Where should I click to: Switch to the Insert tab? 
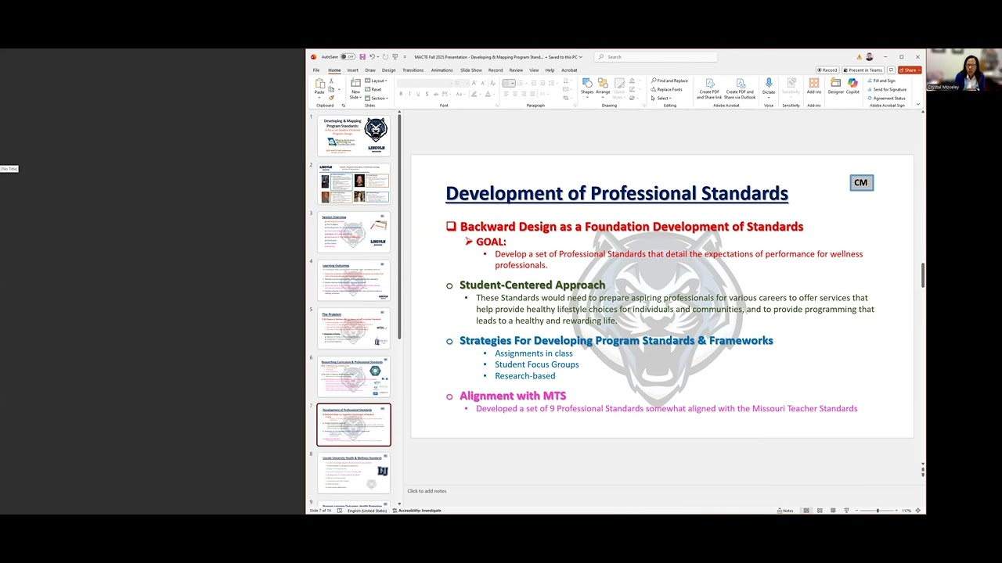[x=353, y=70]
